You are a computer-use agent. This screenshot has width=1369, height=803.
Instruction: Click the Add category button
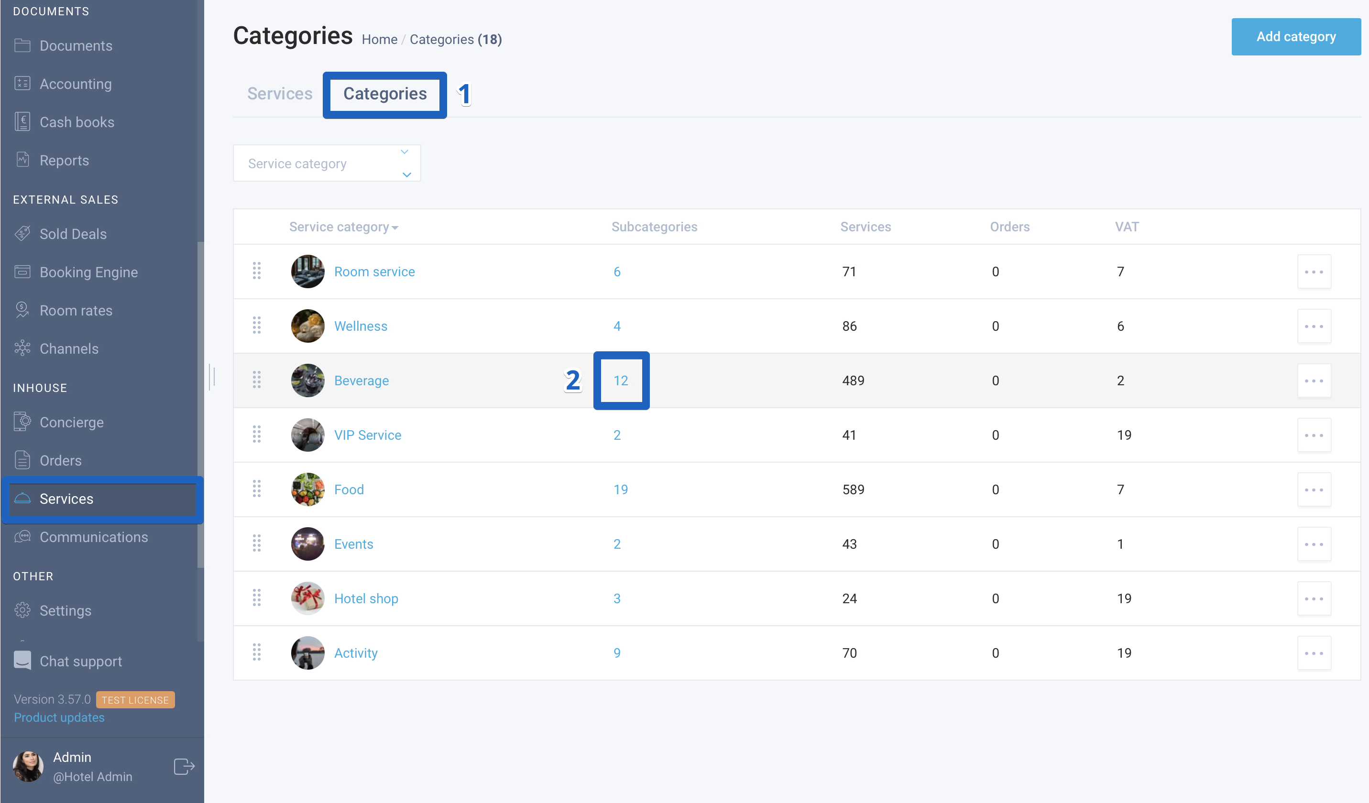[x=1296, y=37]
